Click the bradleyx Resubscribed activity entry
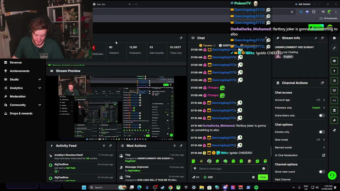This screenshot has width=340, height=191. click(81, 157)
